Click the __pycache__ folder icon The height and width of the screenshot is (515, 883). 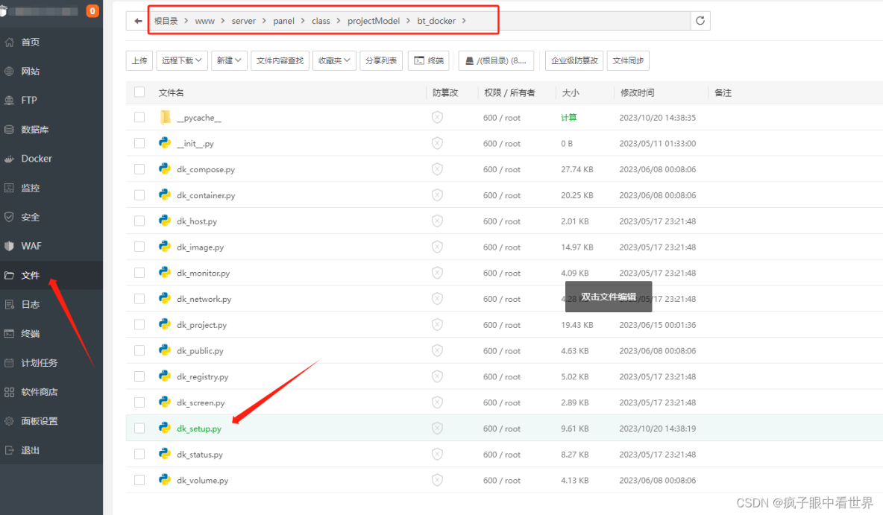pos(165,117)
